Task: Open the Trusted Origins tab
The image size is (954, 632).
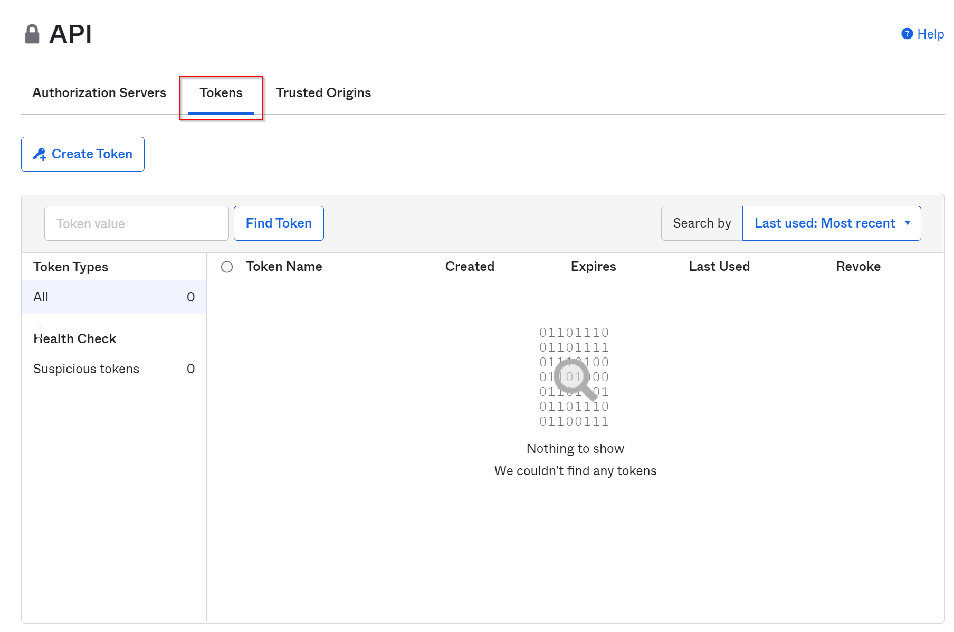Action: (323, 93)
